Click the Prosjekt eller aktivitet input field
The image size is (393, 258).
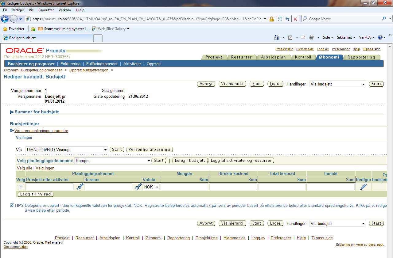(50, 187)
